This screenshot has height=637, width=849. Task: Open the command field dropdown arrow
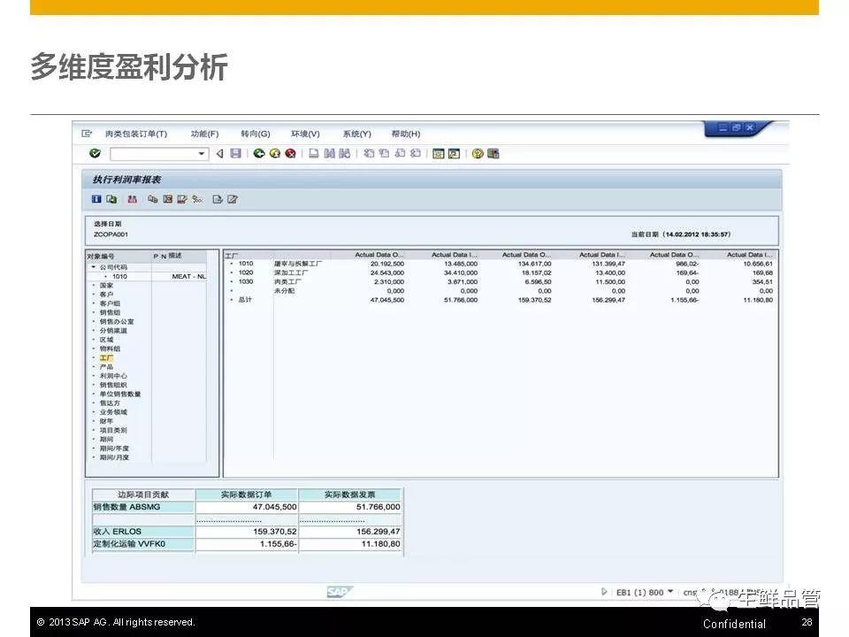point(202,154)
